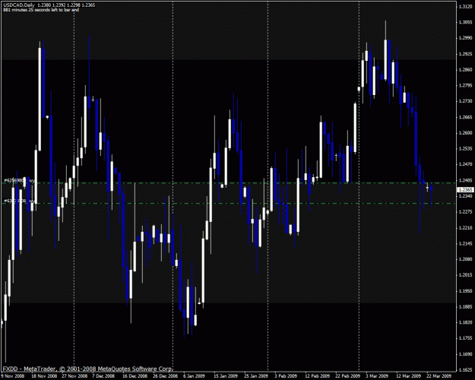Viewport: 475px width, 380px height.
Task: Click the 1.1885 price scale label
Action: (x=466, y=307)
